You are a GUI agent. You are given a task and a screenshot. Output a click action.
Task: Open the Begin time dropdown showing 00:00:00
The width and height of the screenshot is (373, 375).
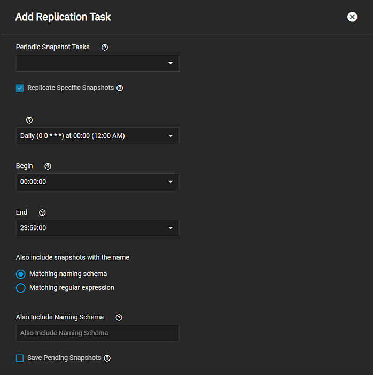(97, 182)
